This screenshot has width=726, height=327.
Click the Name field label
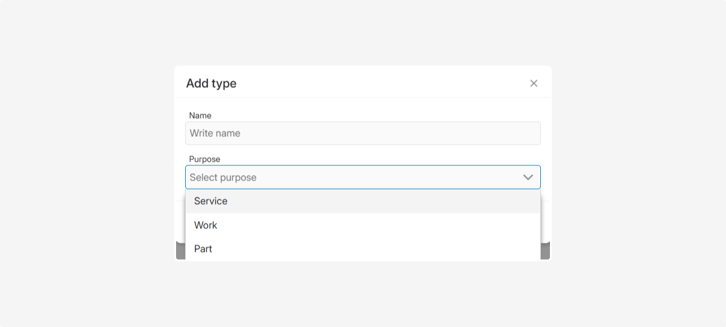pyautogui.click(x=200, y=115)
